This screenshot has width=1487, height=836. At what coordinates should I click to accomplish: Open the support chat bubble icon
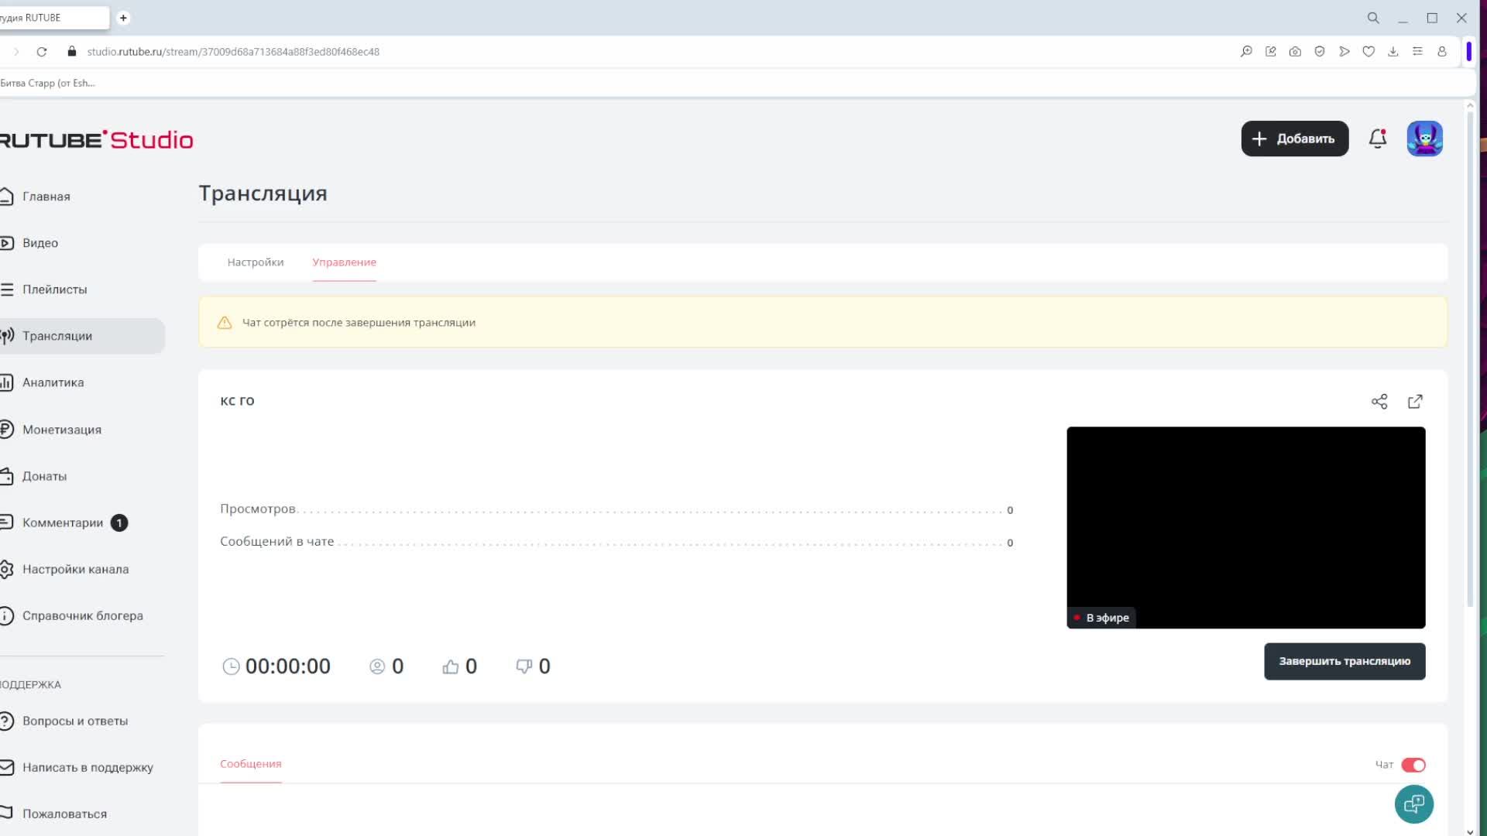pos(1413,804)
